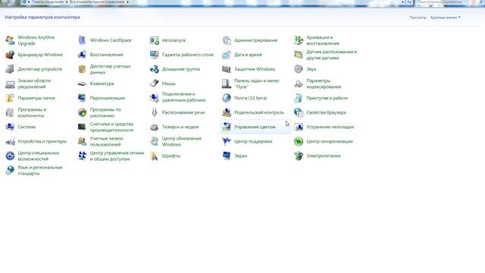Click the Экран display icon
The height and width of the screenshot is (273, 485).
click(x=227, y=155)
